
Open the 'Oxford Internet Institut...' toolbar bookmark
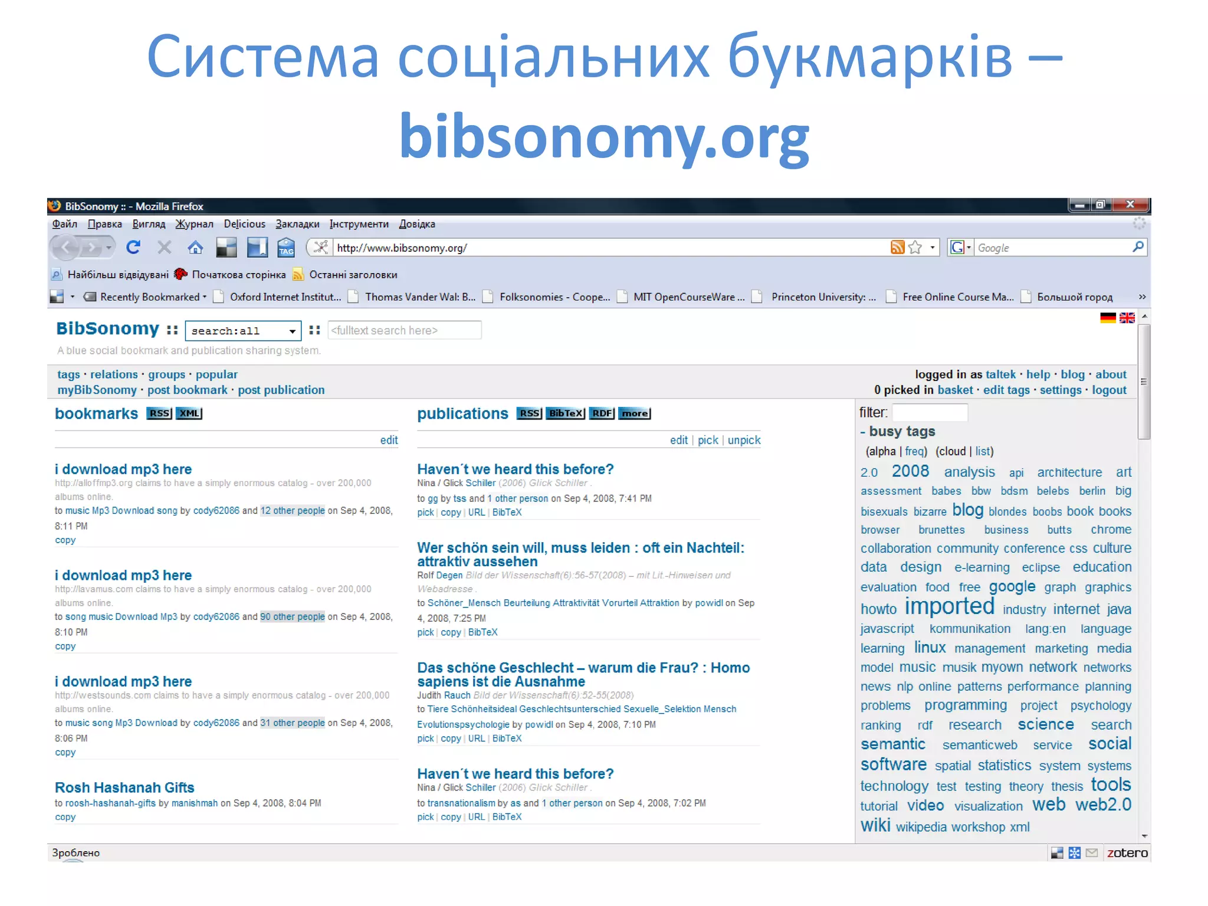[278, 297]
